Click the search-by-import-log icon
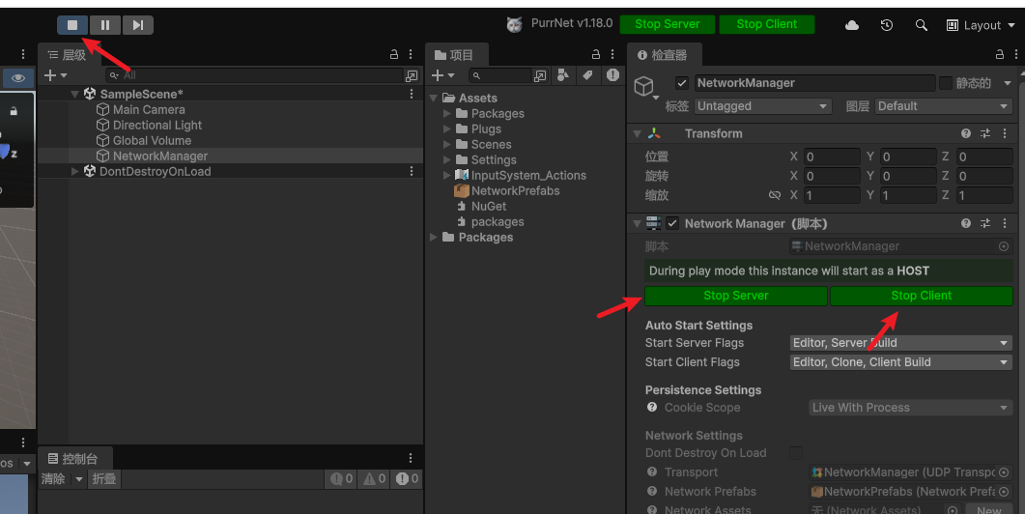 tap(612, 75)
